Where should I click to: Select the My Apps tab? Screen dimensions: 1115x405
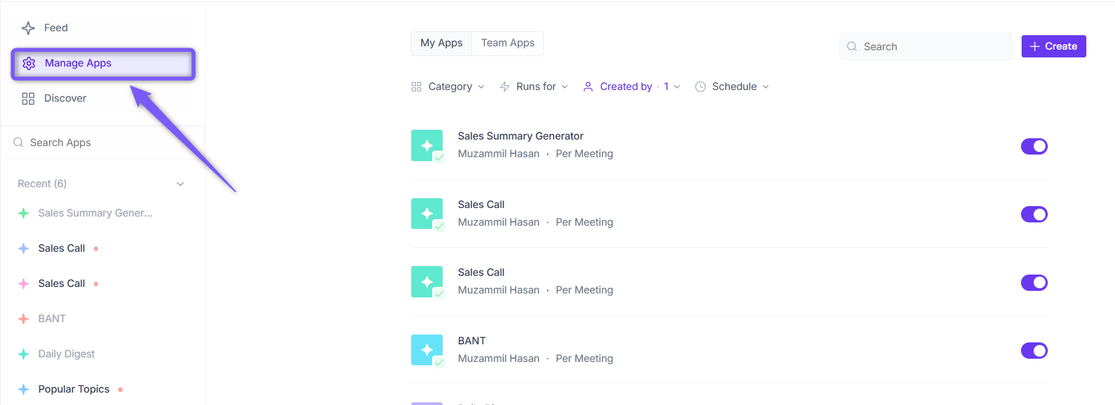(441, 43)
